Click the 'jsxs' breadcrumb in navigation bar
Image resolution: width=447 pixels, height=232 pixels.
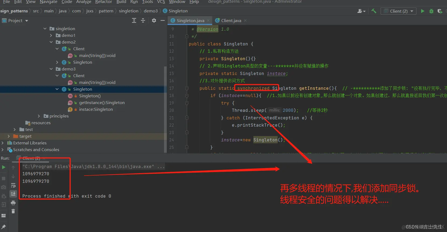[x=90, y=11]
